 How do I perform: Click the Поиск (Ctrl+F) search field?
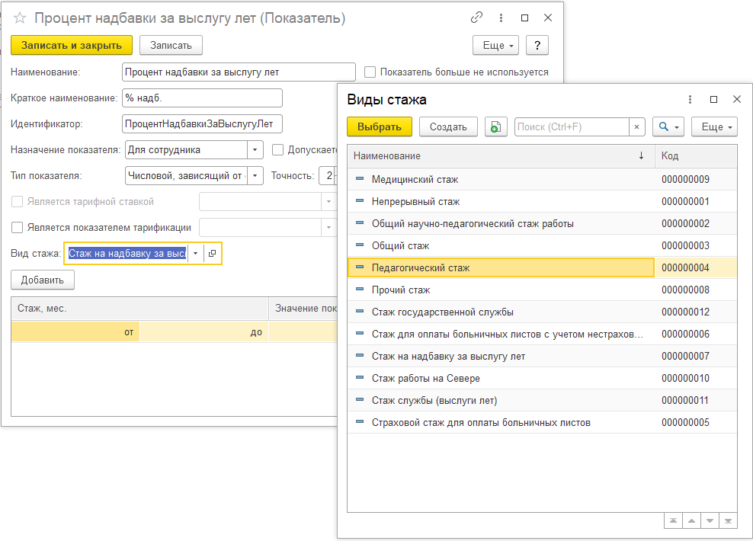572,126
